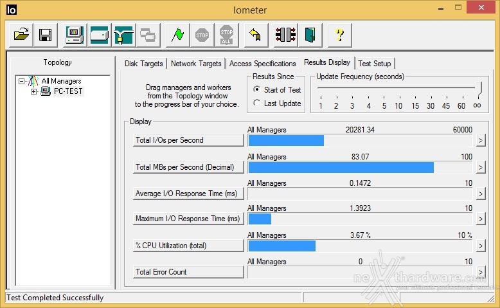
Task: Switch to Access Specifications tab
Action: [262, 64]
